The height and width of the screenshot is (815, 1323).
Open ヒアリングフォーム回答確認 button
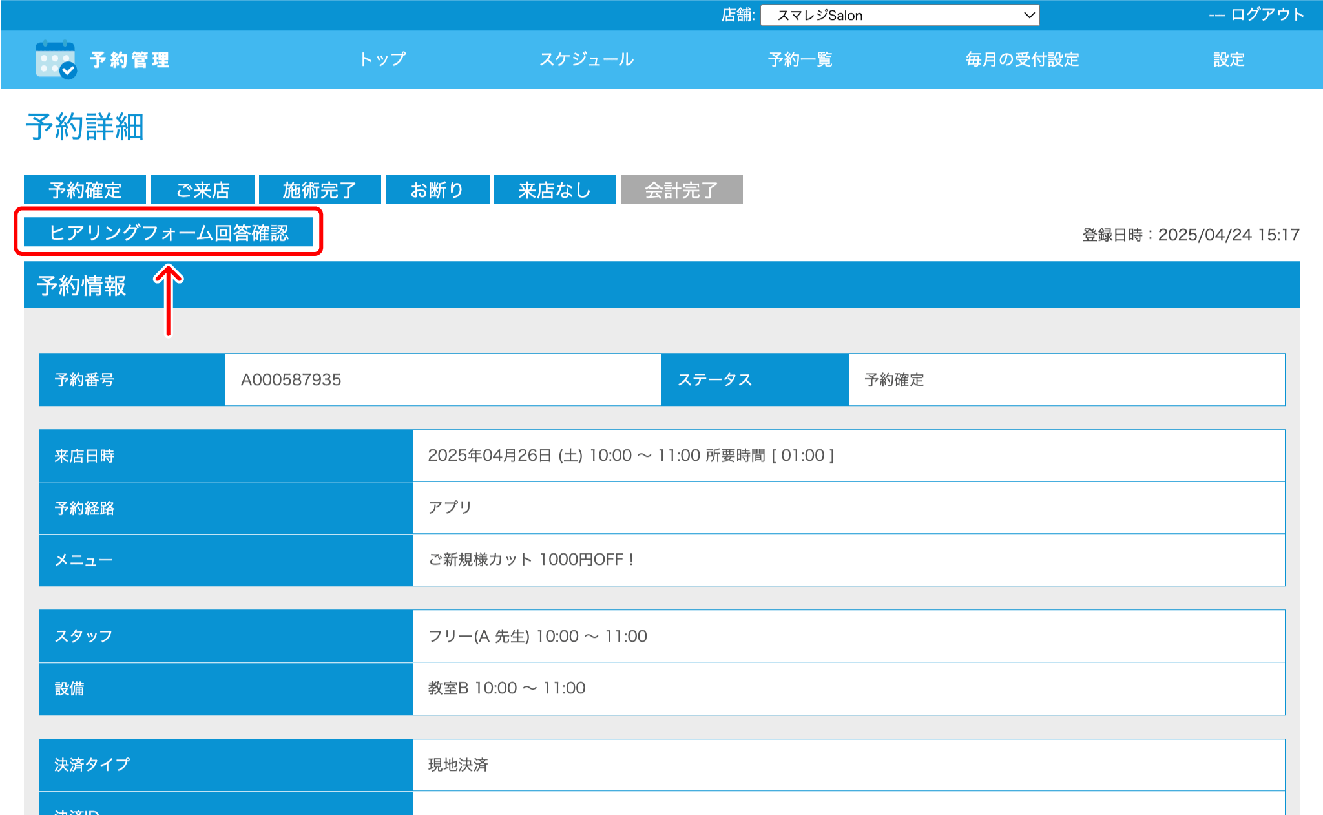click(x=169, y=232)
